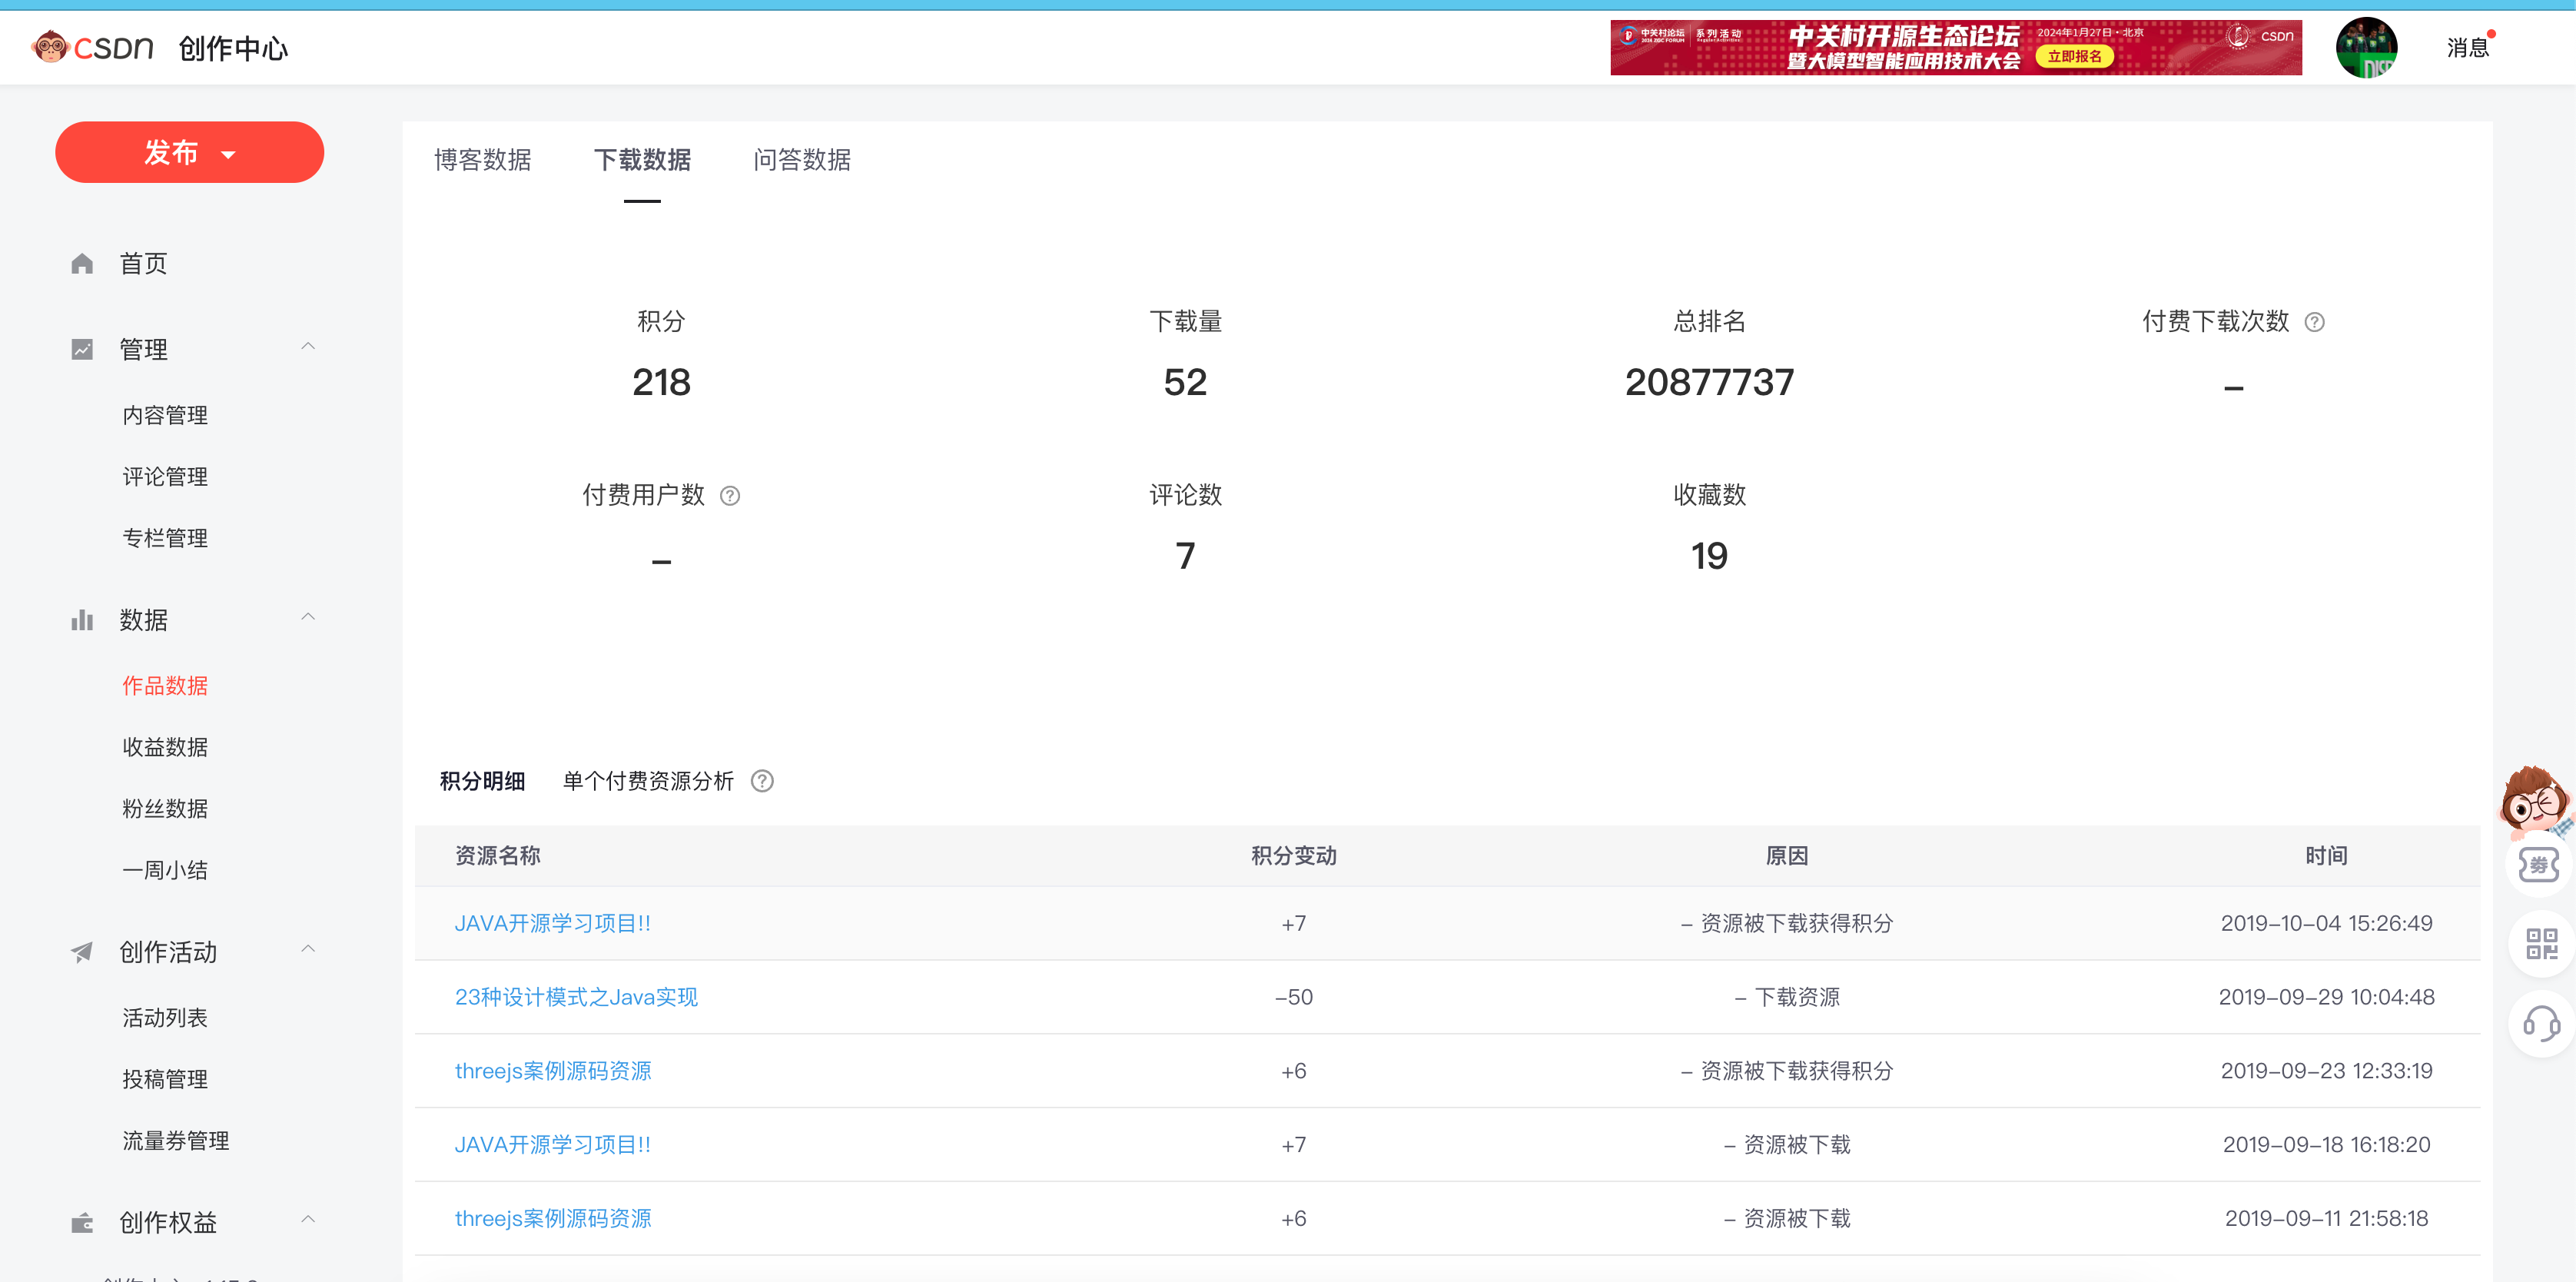Switch to the 博客数据 tab

482,160
